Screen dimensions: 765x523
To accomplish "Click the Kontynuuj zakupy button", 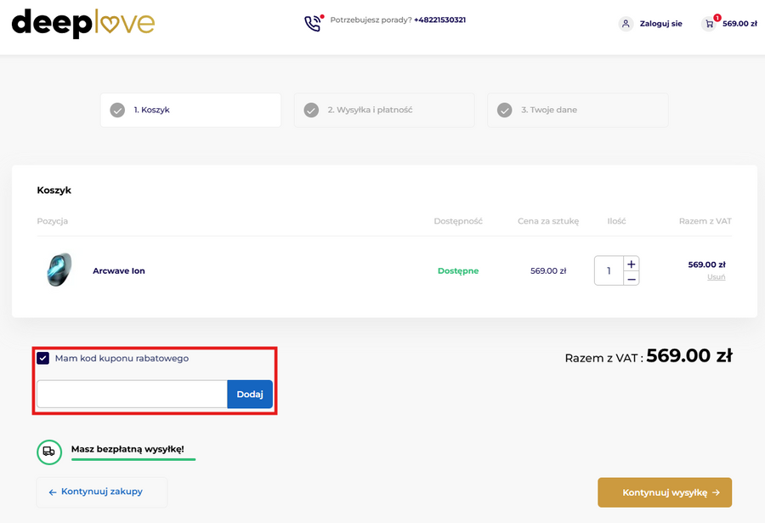I will 101,492.
